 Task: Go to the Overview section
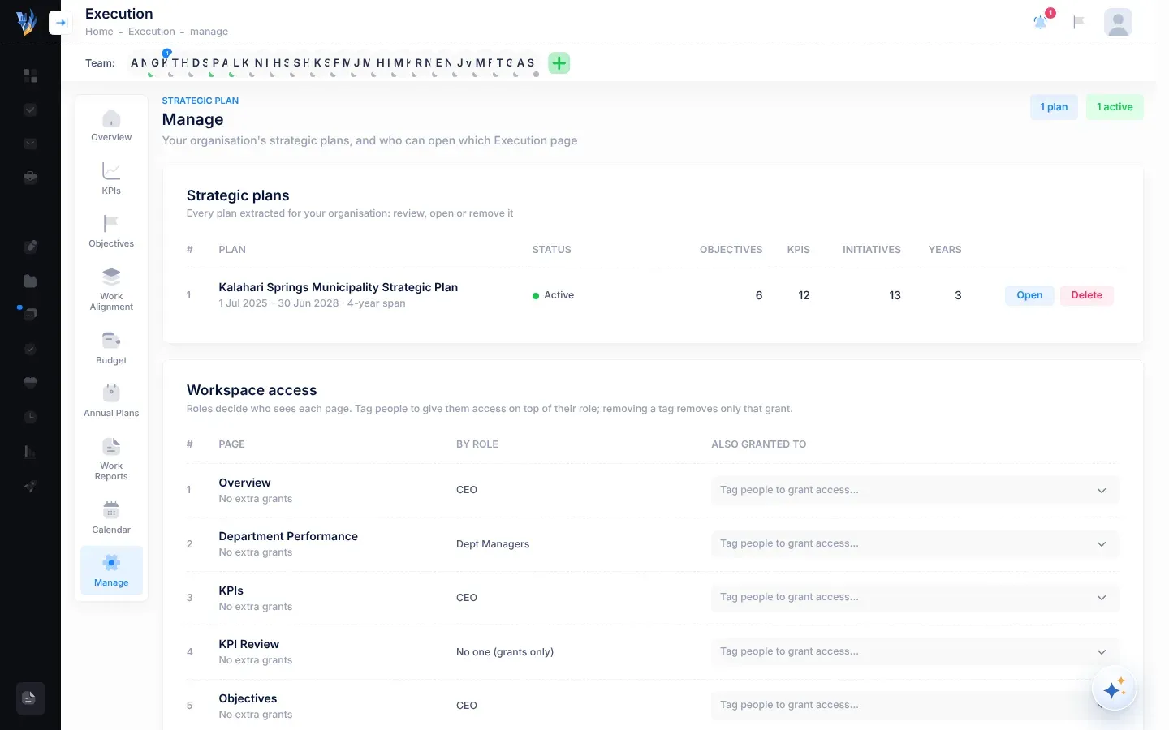coord(111,126)
